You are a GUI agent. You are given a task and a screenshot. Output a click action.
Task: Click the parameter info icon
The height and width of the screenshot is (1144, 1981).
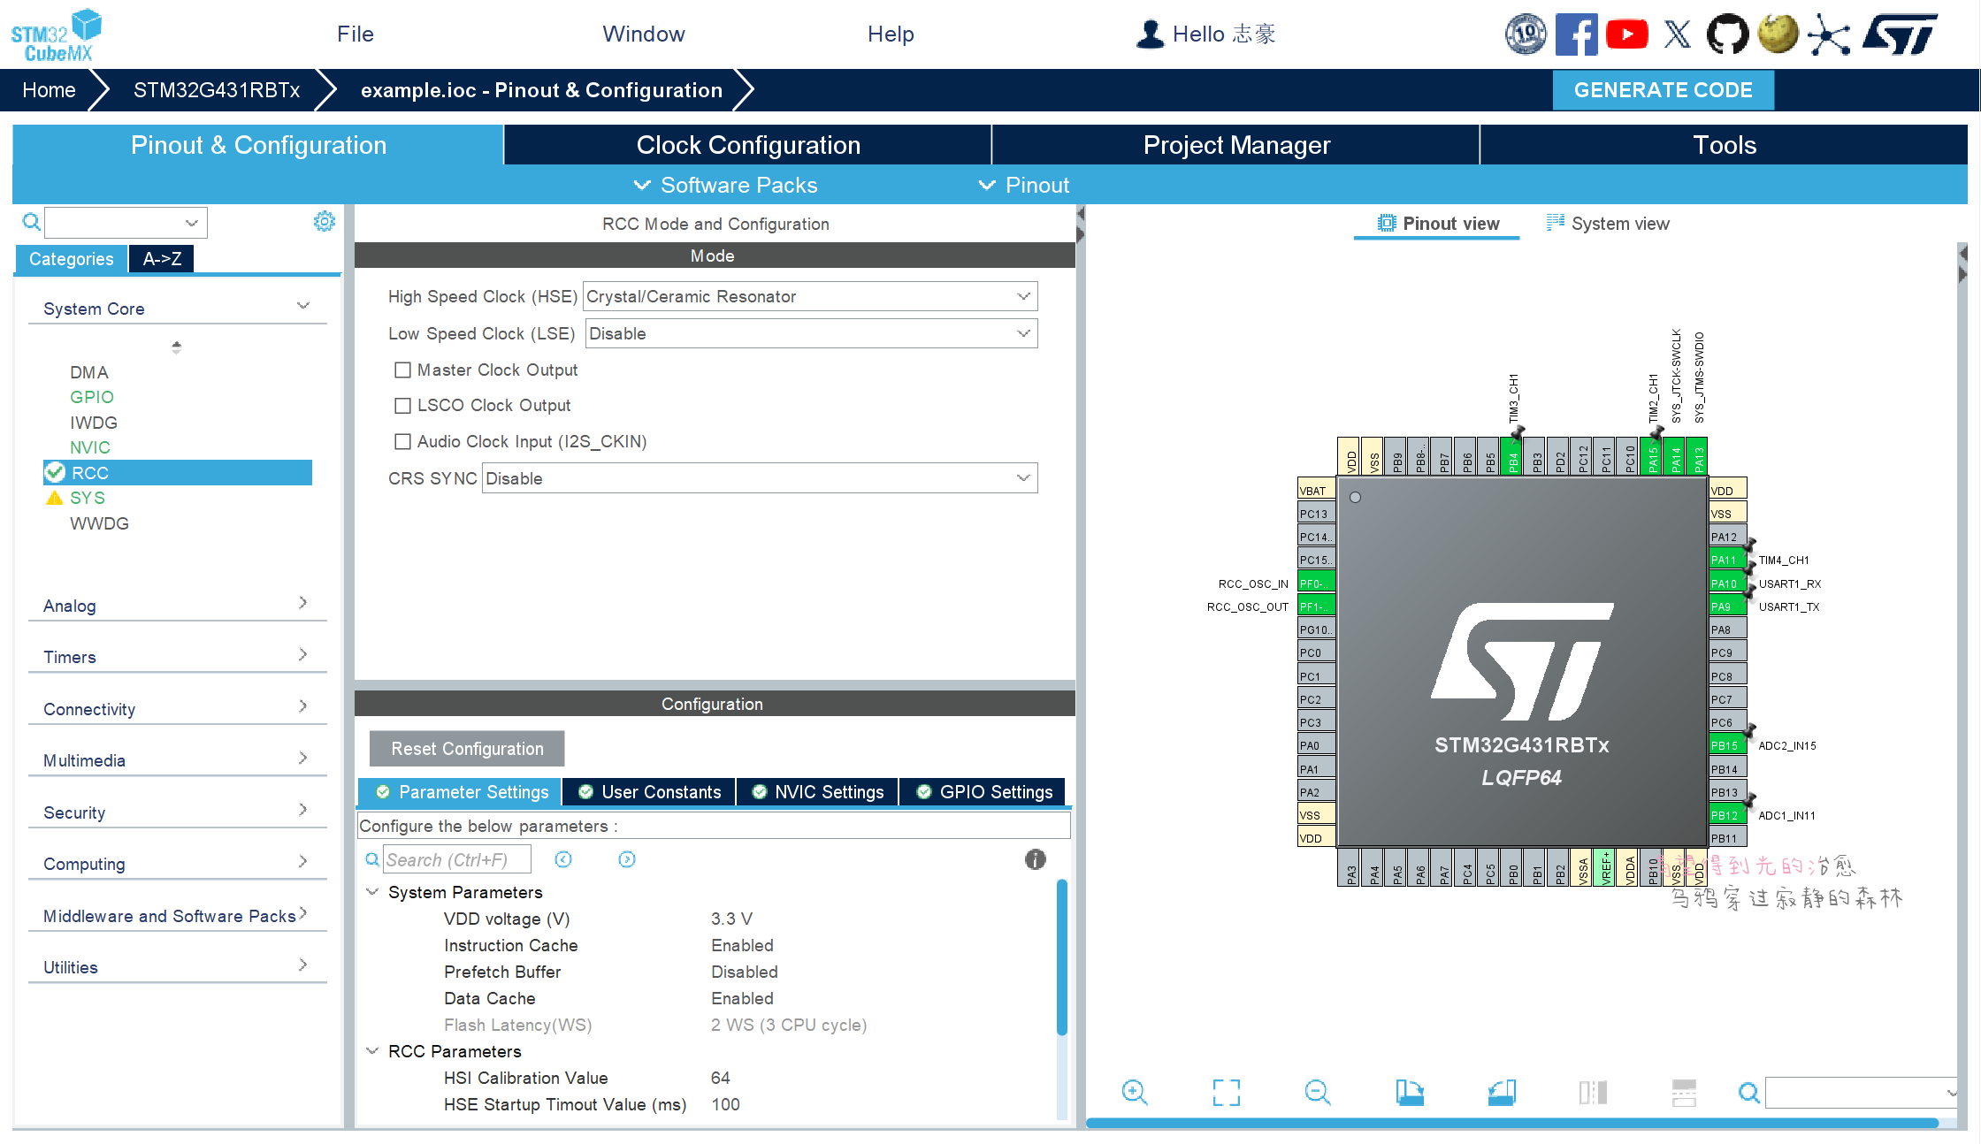1035,859
